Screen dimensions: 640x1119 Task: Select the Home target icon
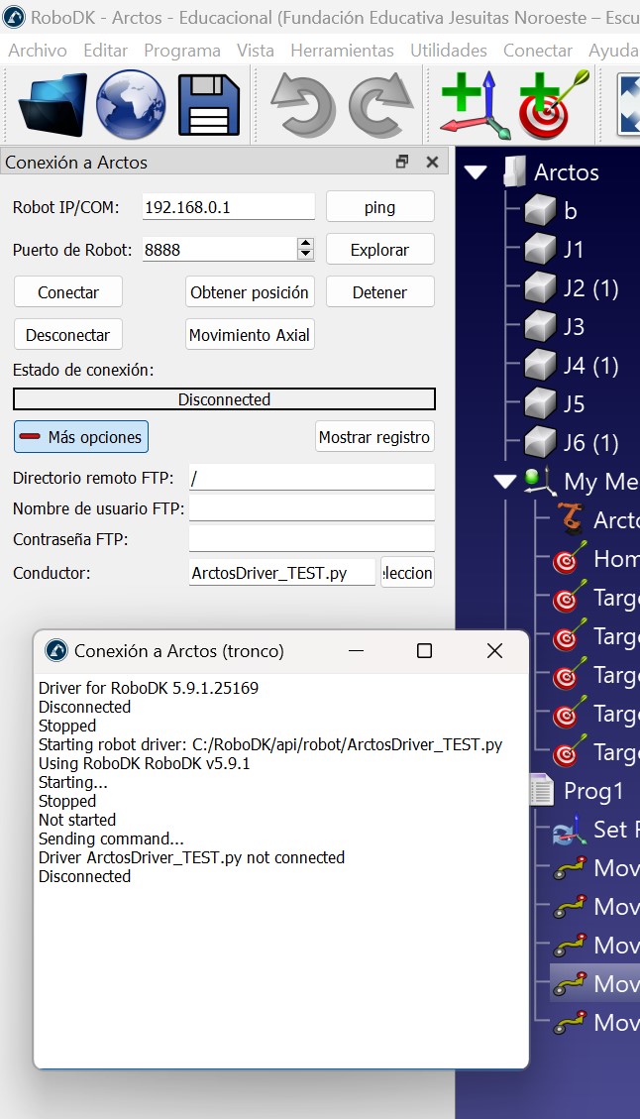point(569,559)
